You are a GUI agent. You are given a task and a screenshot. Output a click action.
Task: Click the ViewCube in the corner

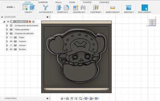point(152,22)
